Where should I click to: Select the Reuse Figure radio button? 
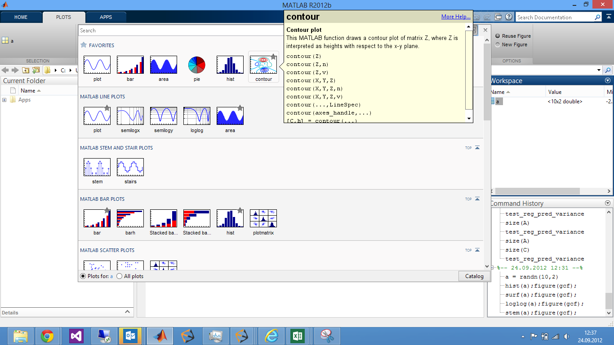[x=498, y=36]
